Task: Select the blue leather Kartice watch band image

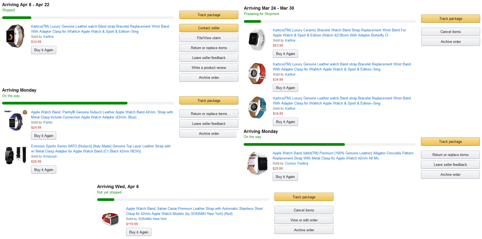Action: (x=257, y=107)
